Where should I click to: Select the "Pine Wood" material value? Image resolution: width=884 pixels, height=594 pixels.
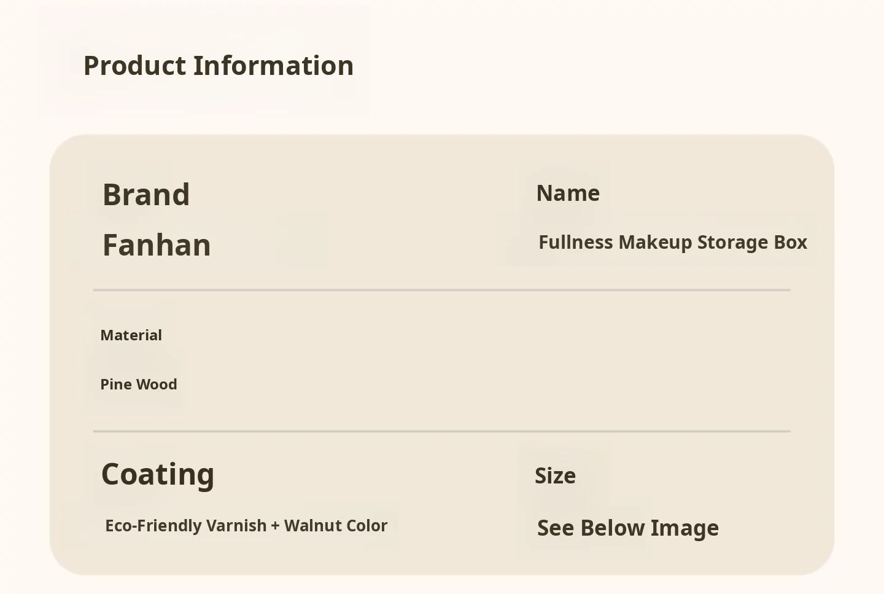[x=139, y=385]
